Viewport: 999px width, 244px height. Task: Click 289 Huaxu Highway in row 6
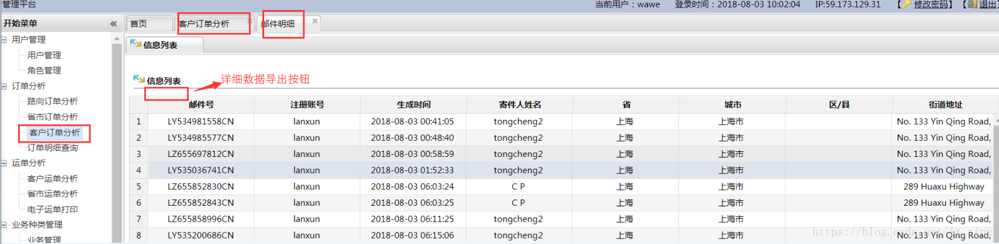pyautogui.click(x=944, y=203)
